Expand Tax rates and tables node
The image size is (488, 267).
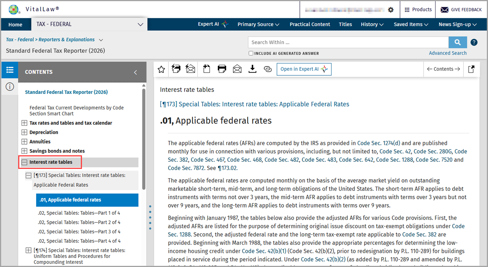(x=24, y=123)
